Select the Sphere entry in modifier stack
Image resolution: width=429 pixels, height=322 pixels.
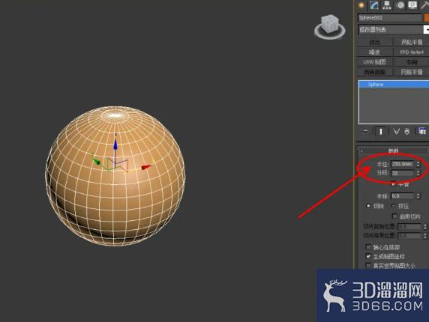coord(394,85)
